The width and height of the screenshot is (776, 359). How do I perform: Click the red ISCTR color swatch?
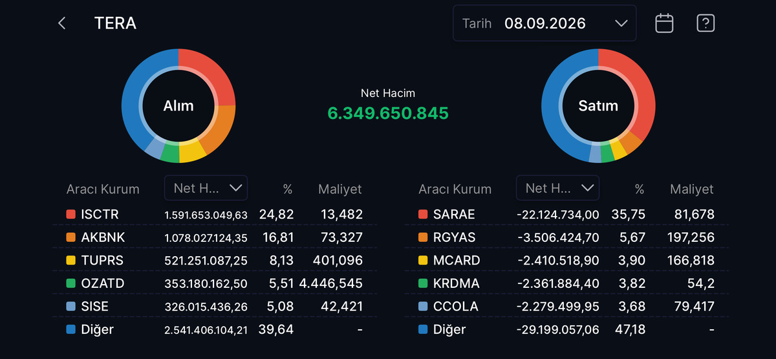71,214
